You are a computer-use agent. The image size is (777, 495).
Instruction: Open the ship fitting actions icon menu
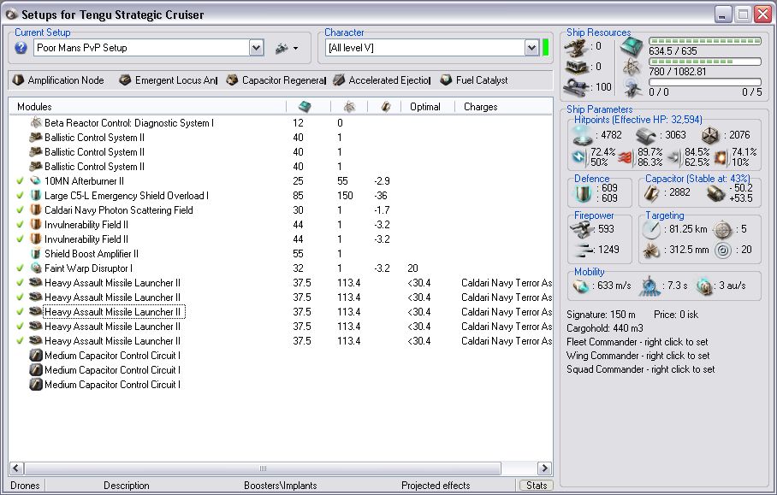287,48
